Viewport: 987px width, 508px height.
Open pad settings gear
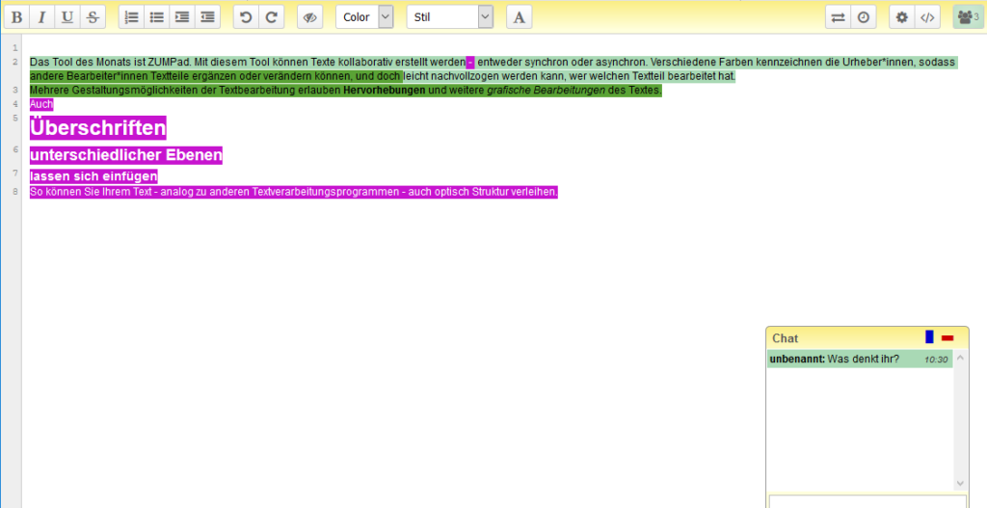pyautogui.click(x=902, y=17)
